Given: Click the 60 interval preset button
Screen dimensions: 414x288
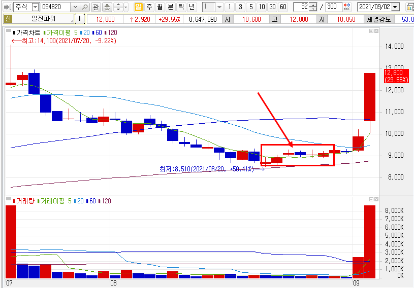Looking at the screenshot, I should click(x=283, y=7).
